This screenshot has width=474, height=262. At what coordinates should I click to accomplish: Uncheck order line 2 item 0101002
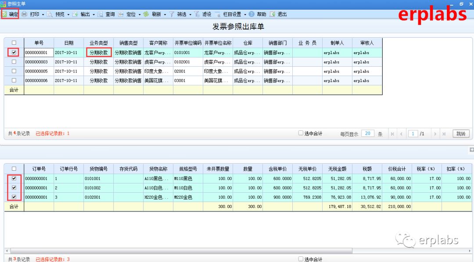tap(14, 188)
